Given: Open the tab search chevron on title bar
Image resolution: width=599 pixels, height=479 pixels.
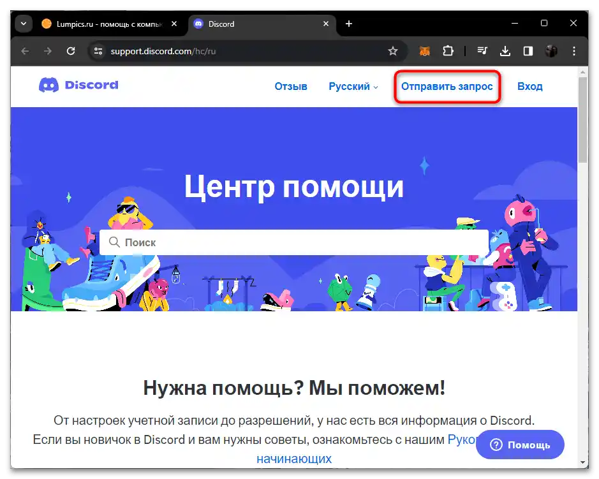Looking at the screenshot, I should [x=23, y=23].
